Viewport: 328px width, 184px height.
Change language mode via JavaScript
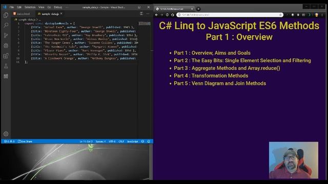[133, 141]
